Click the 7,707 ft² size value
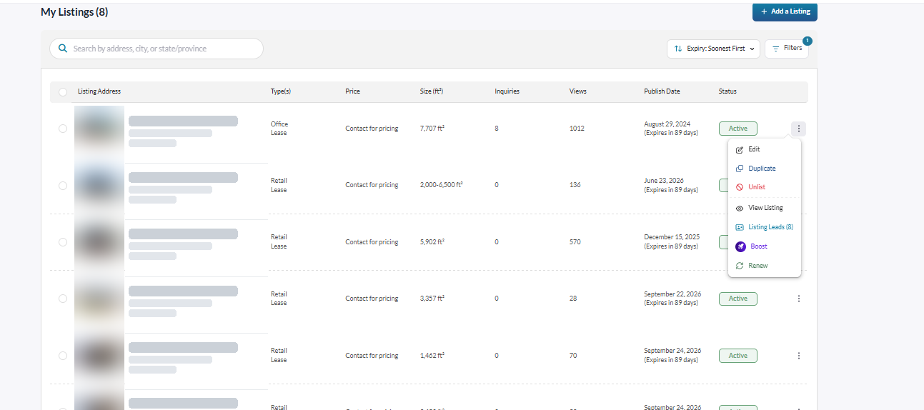 click(x=432, y=129)
